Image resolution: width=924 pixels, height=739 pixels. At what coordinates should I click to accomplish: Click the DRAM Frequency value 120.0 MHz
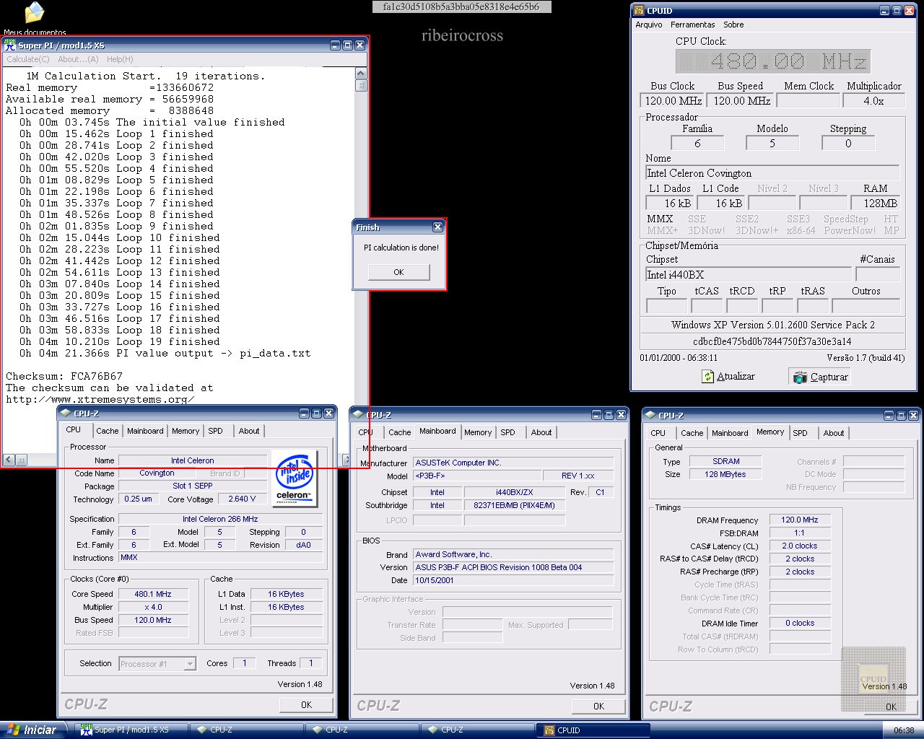point(800,520)
